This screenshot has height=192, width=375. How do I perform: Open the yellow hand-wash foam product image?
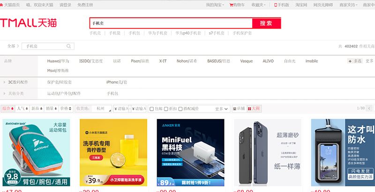tap(113, 152)
